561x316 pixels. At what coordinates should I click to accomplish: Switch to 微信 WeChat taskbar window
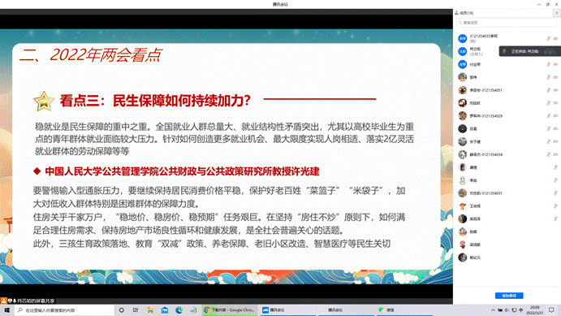pyautogui.click(x=404, y=310)
